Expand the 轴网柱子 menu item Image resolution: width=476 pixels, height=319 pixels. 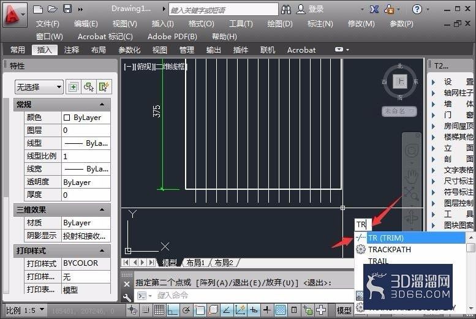(434, 93)
